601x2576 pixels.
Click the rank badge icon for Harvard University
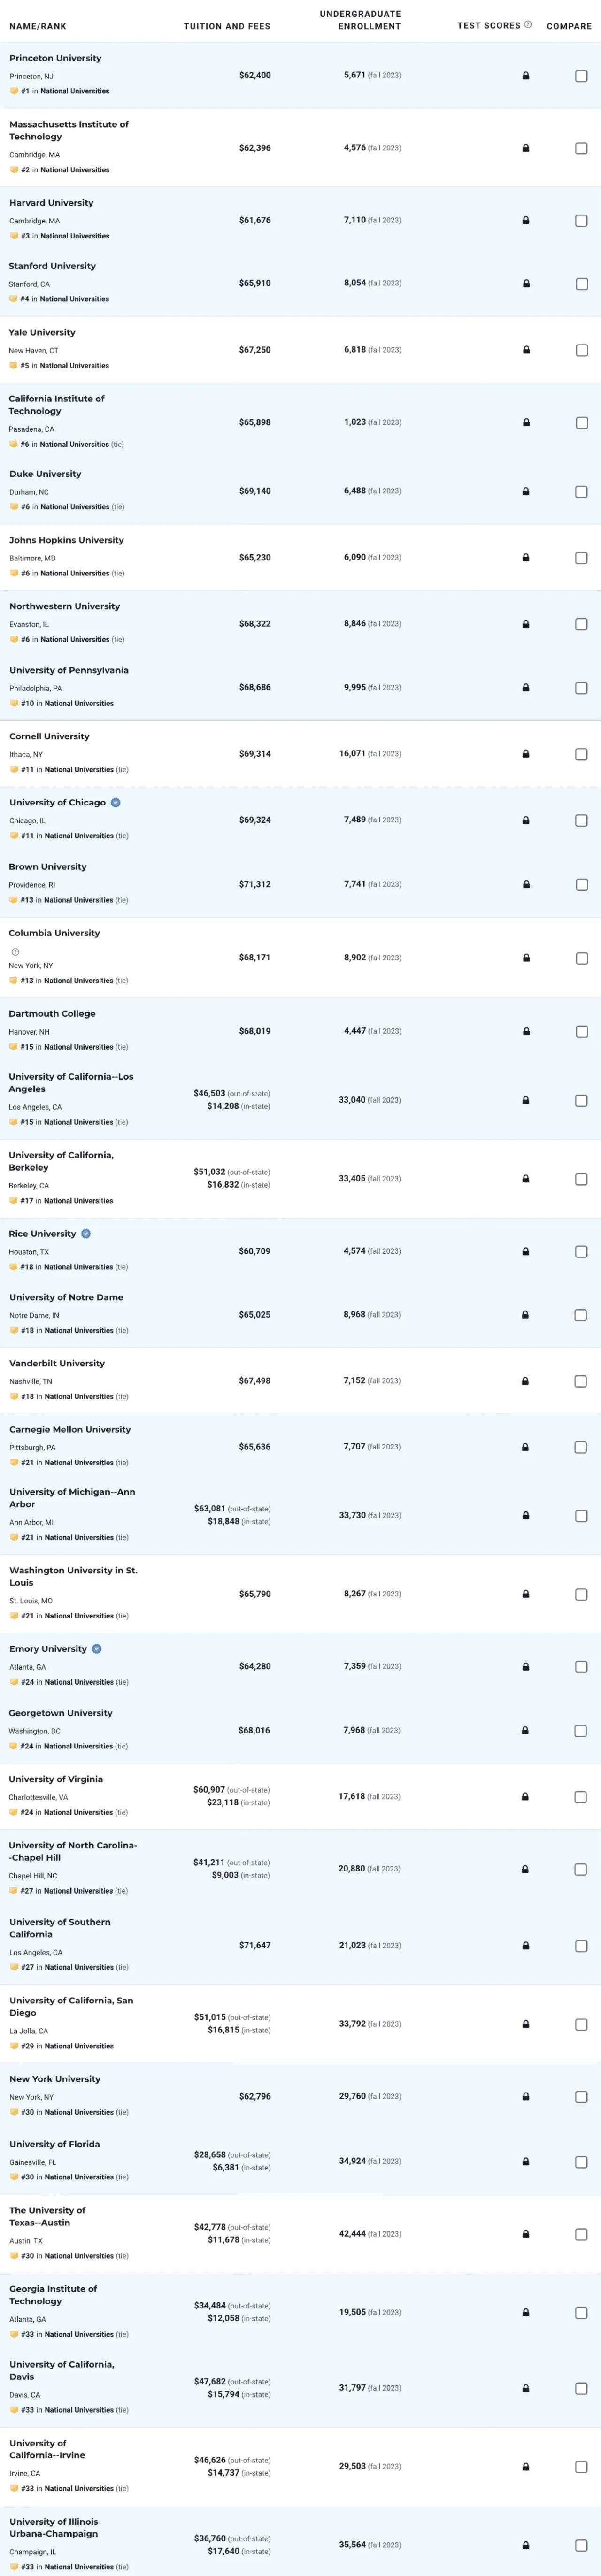click(x=14, y=236)
